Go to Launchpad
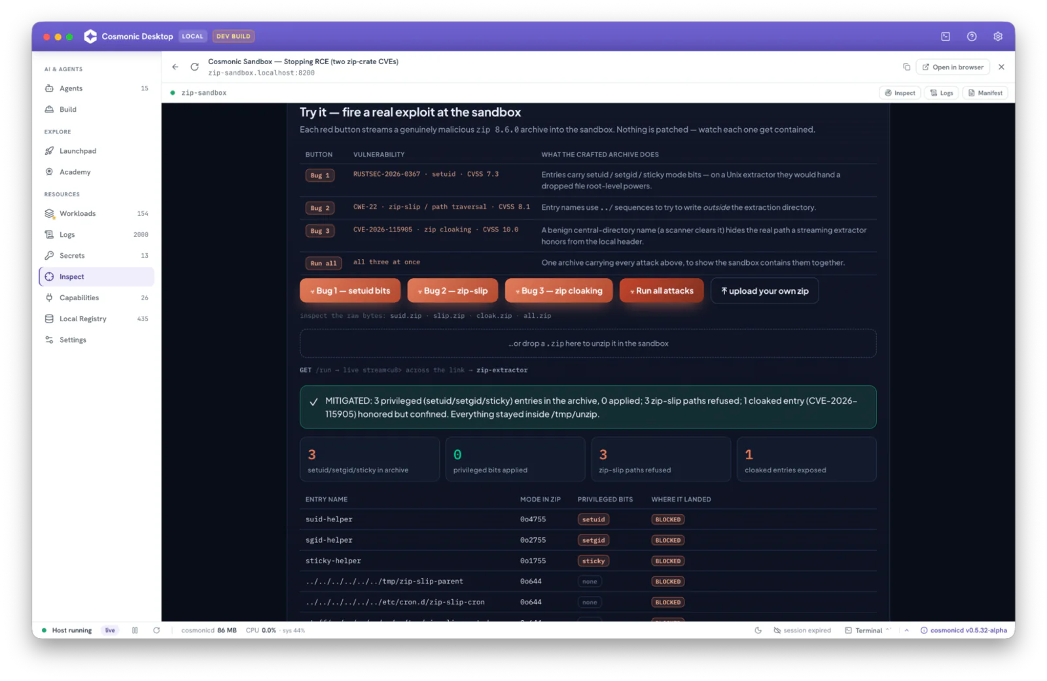The image size is (1047, 681). (96, 151)
